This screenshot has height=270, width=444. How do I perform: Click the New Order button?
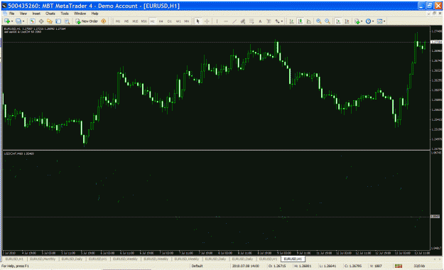87,21
